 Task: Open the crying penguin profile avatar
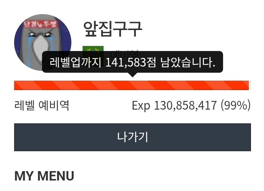pos(43,42)
